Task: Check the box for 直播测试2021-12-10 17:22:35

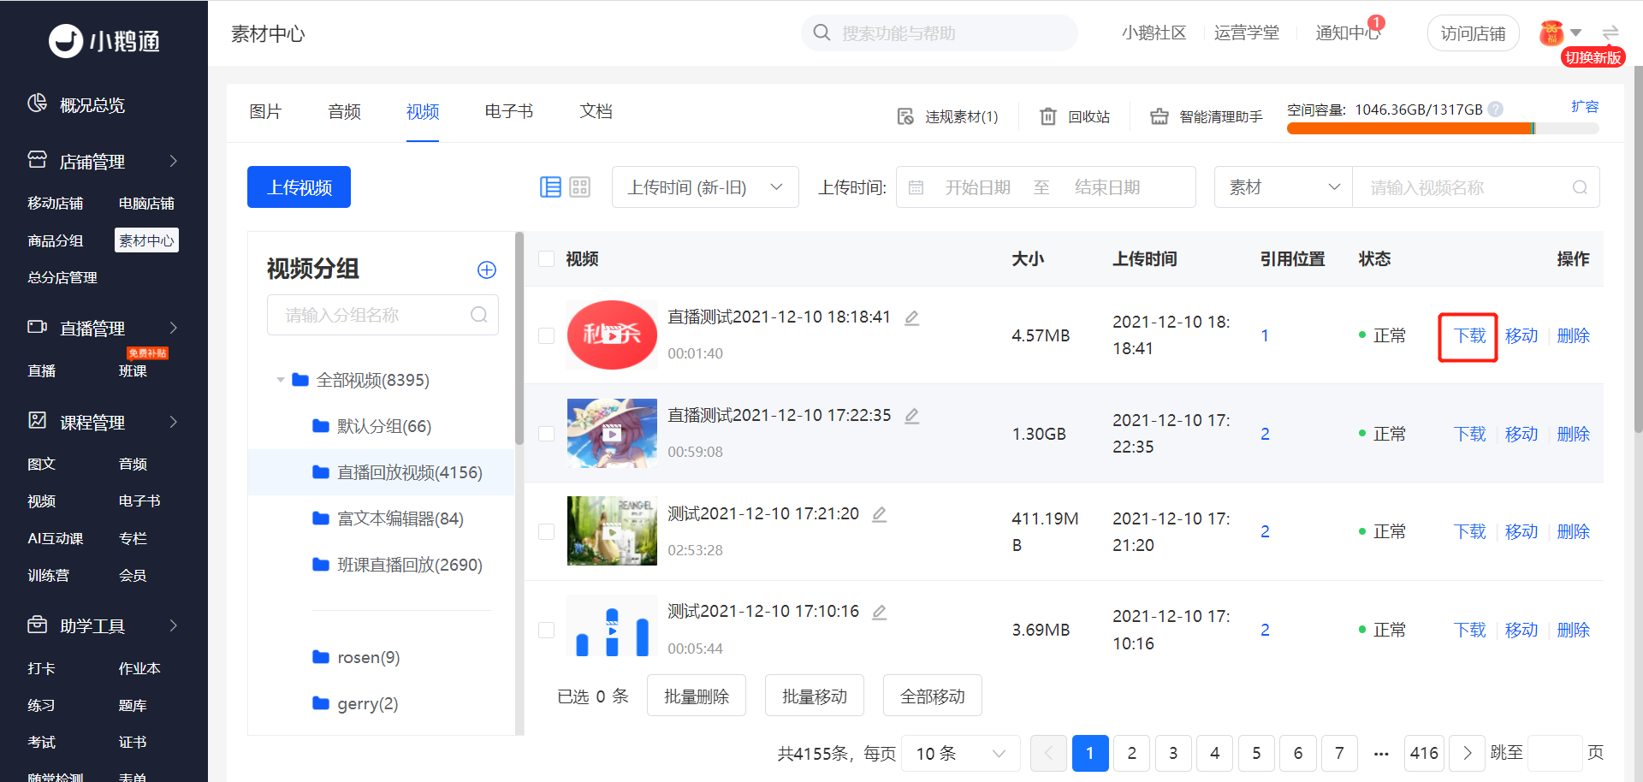Action: pyautogui.click(x=546, y=434)
